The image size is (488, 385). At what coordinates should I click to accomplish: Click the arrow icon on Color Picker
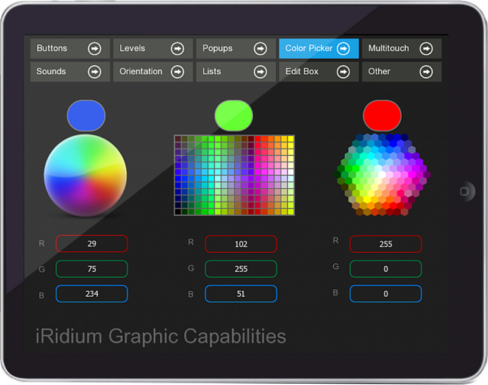pos(343,49)
